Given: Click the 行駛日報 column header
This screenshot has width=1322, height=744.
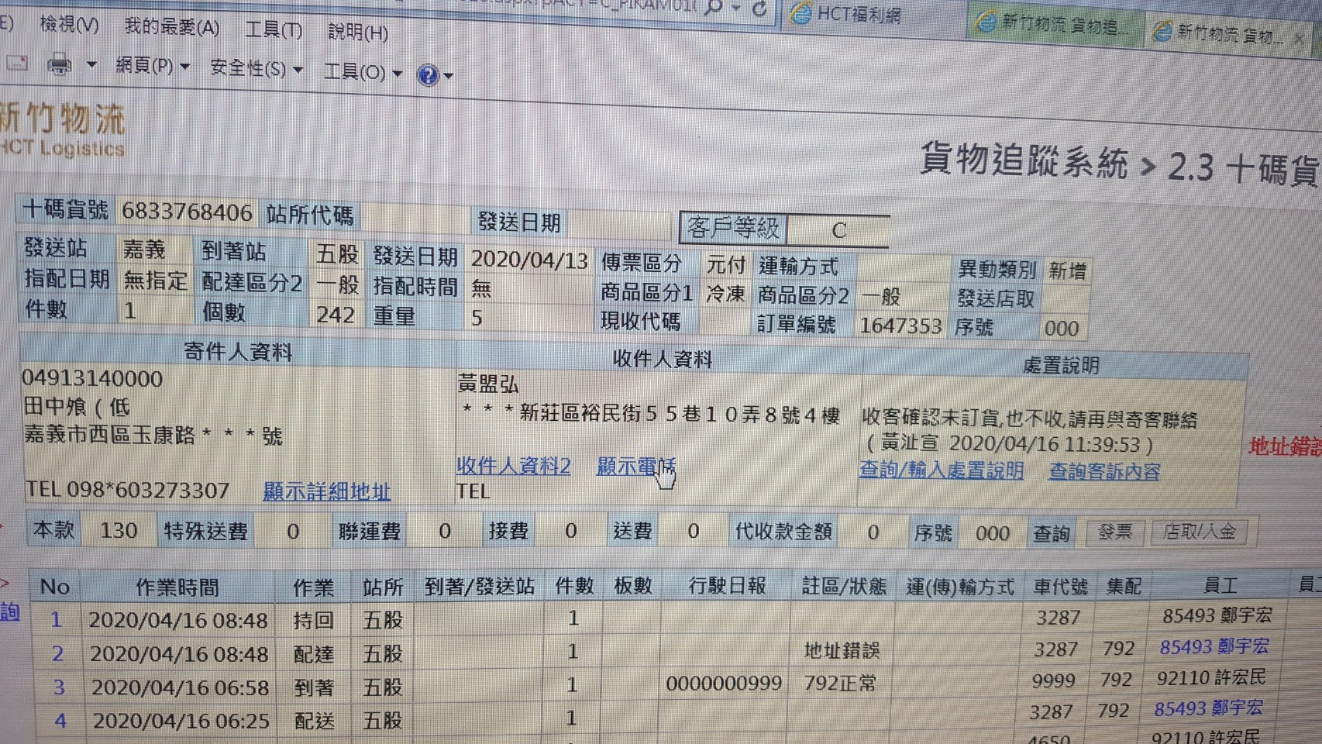Looking at the screenshot, I should [x=727, y=586].
